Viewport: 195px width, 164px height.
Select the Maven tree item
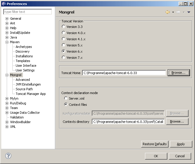(x=15, y=42)
